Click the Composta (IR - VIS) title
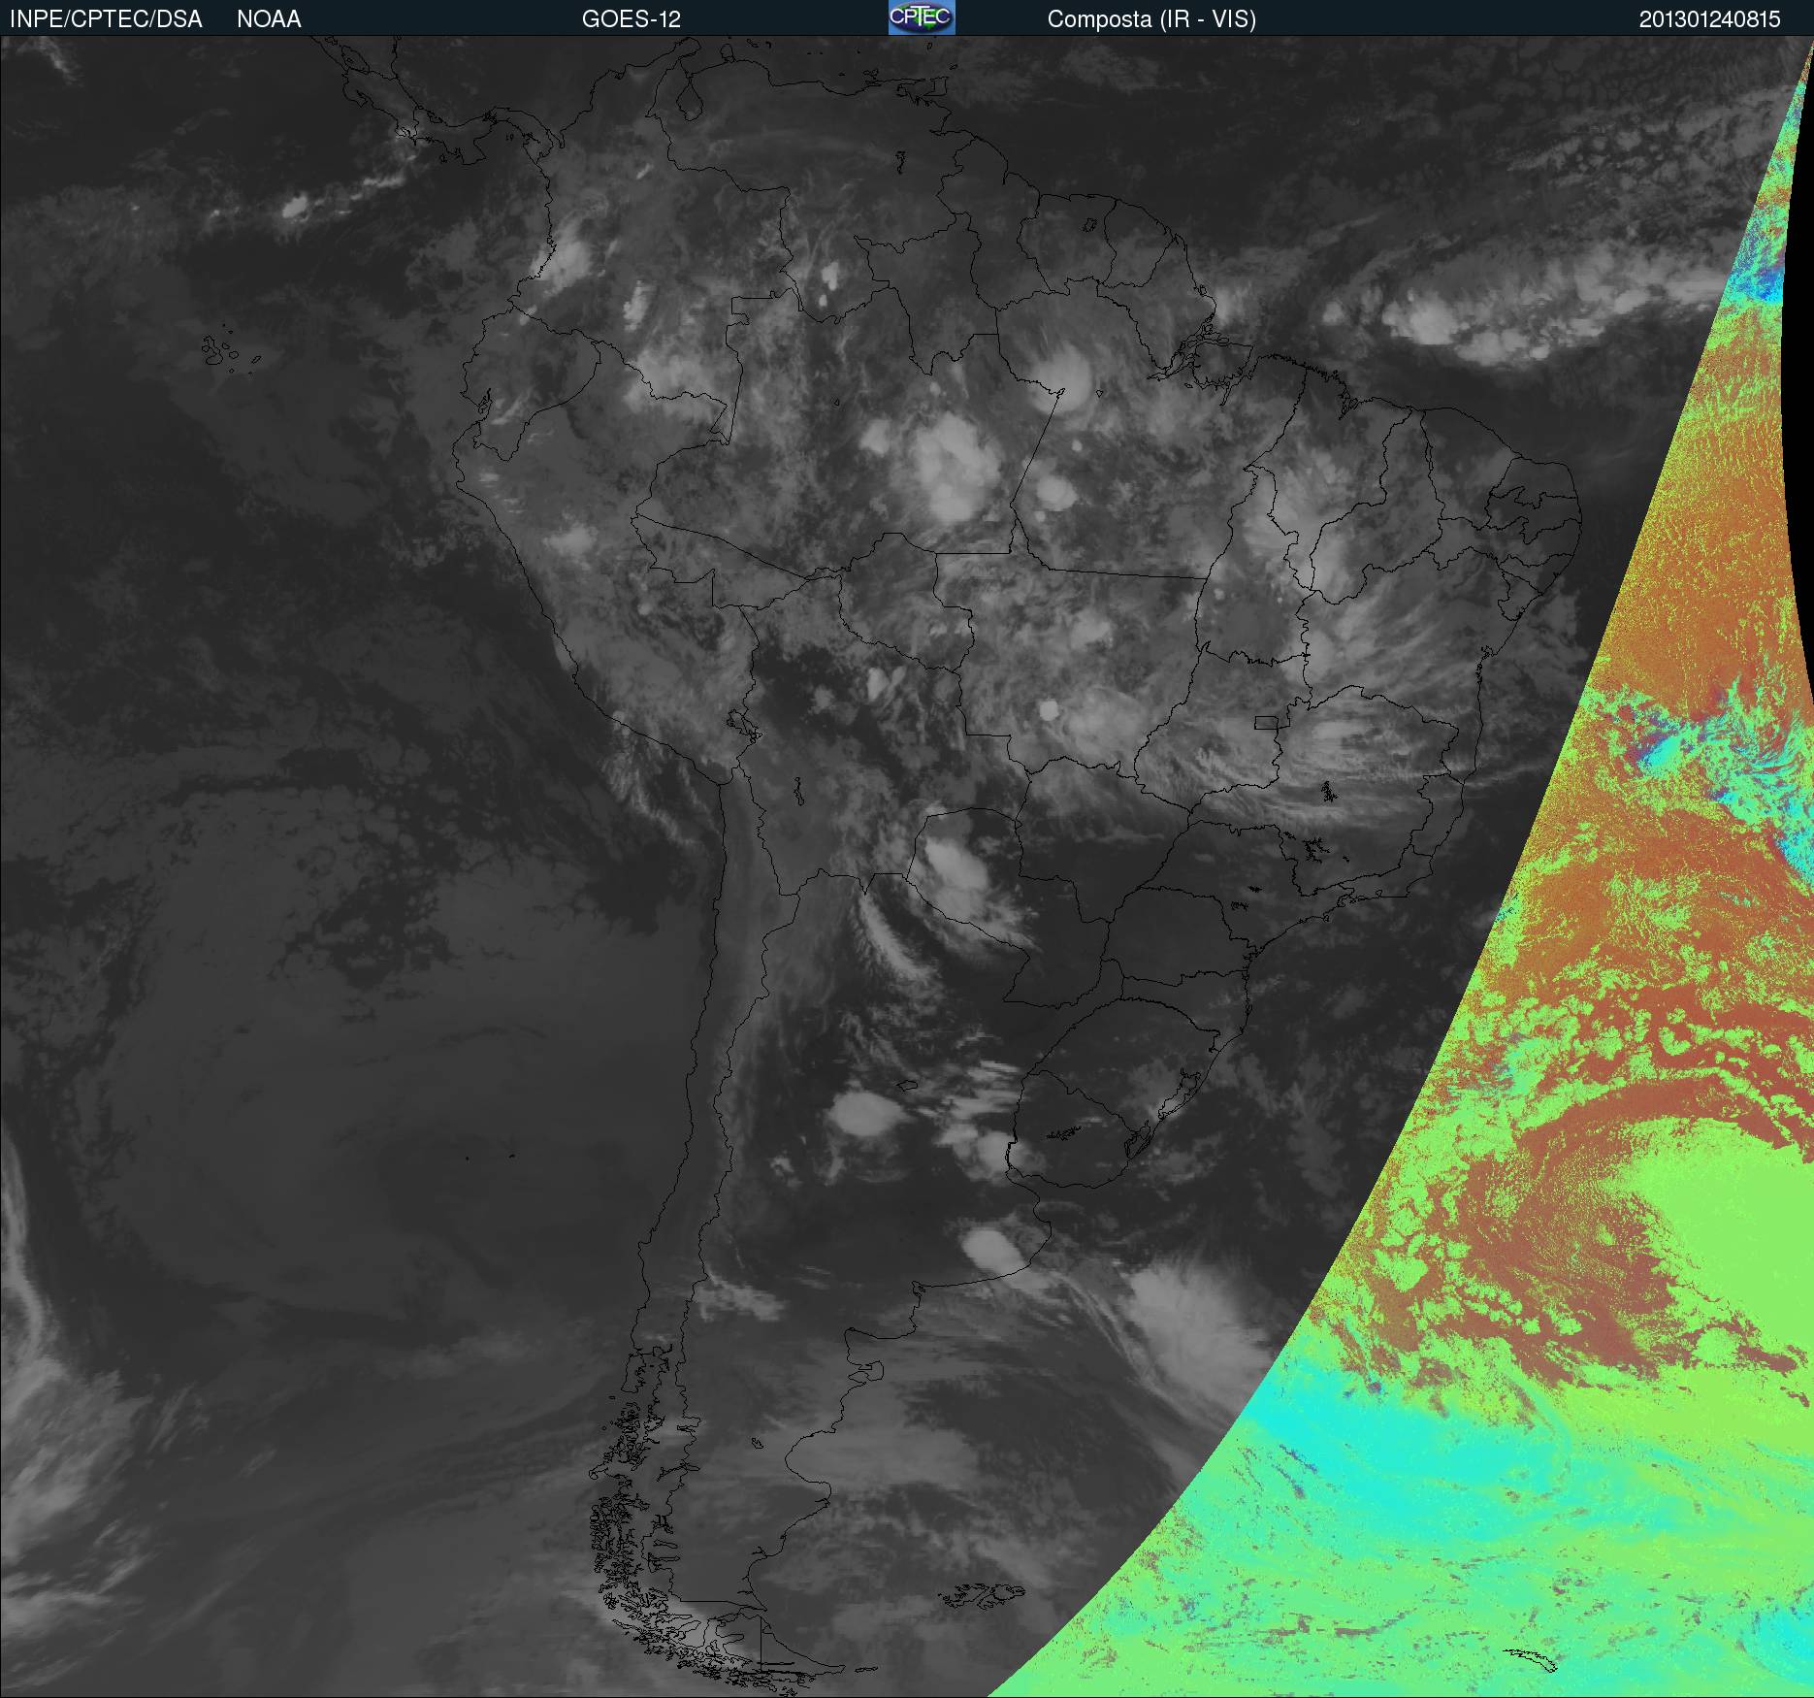1814x1698 pixels. (1151, 19)
